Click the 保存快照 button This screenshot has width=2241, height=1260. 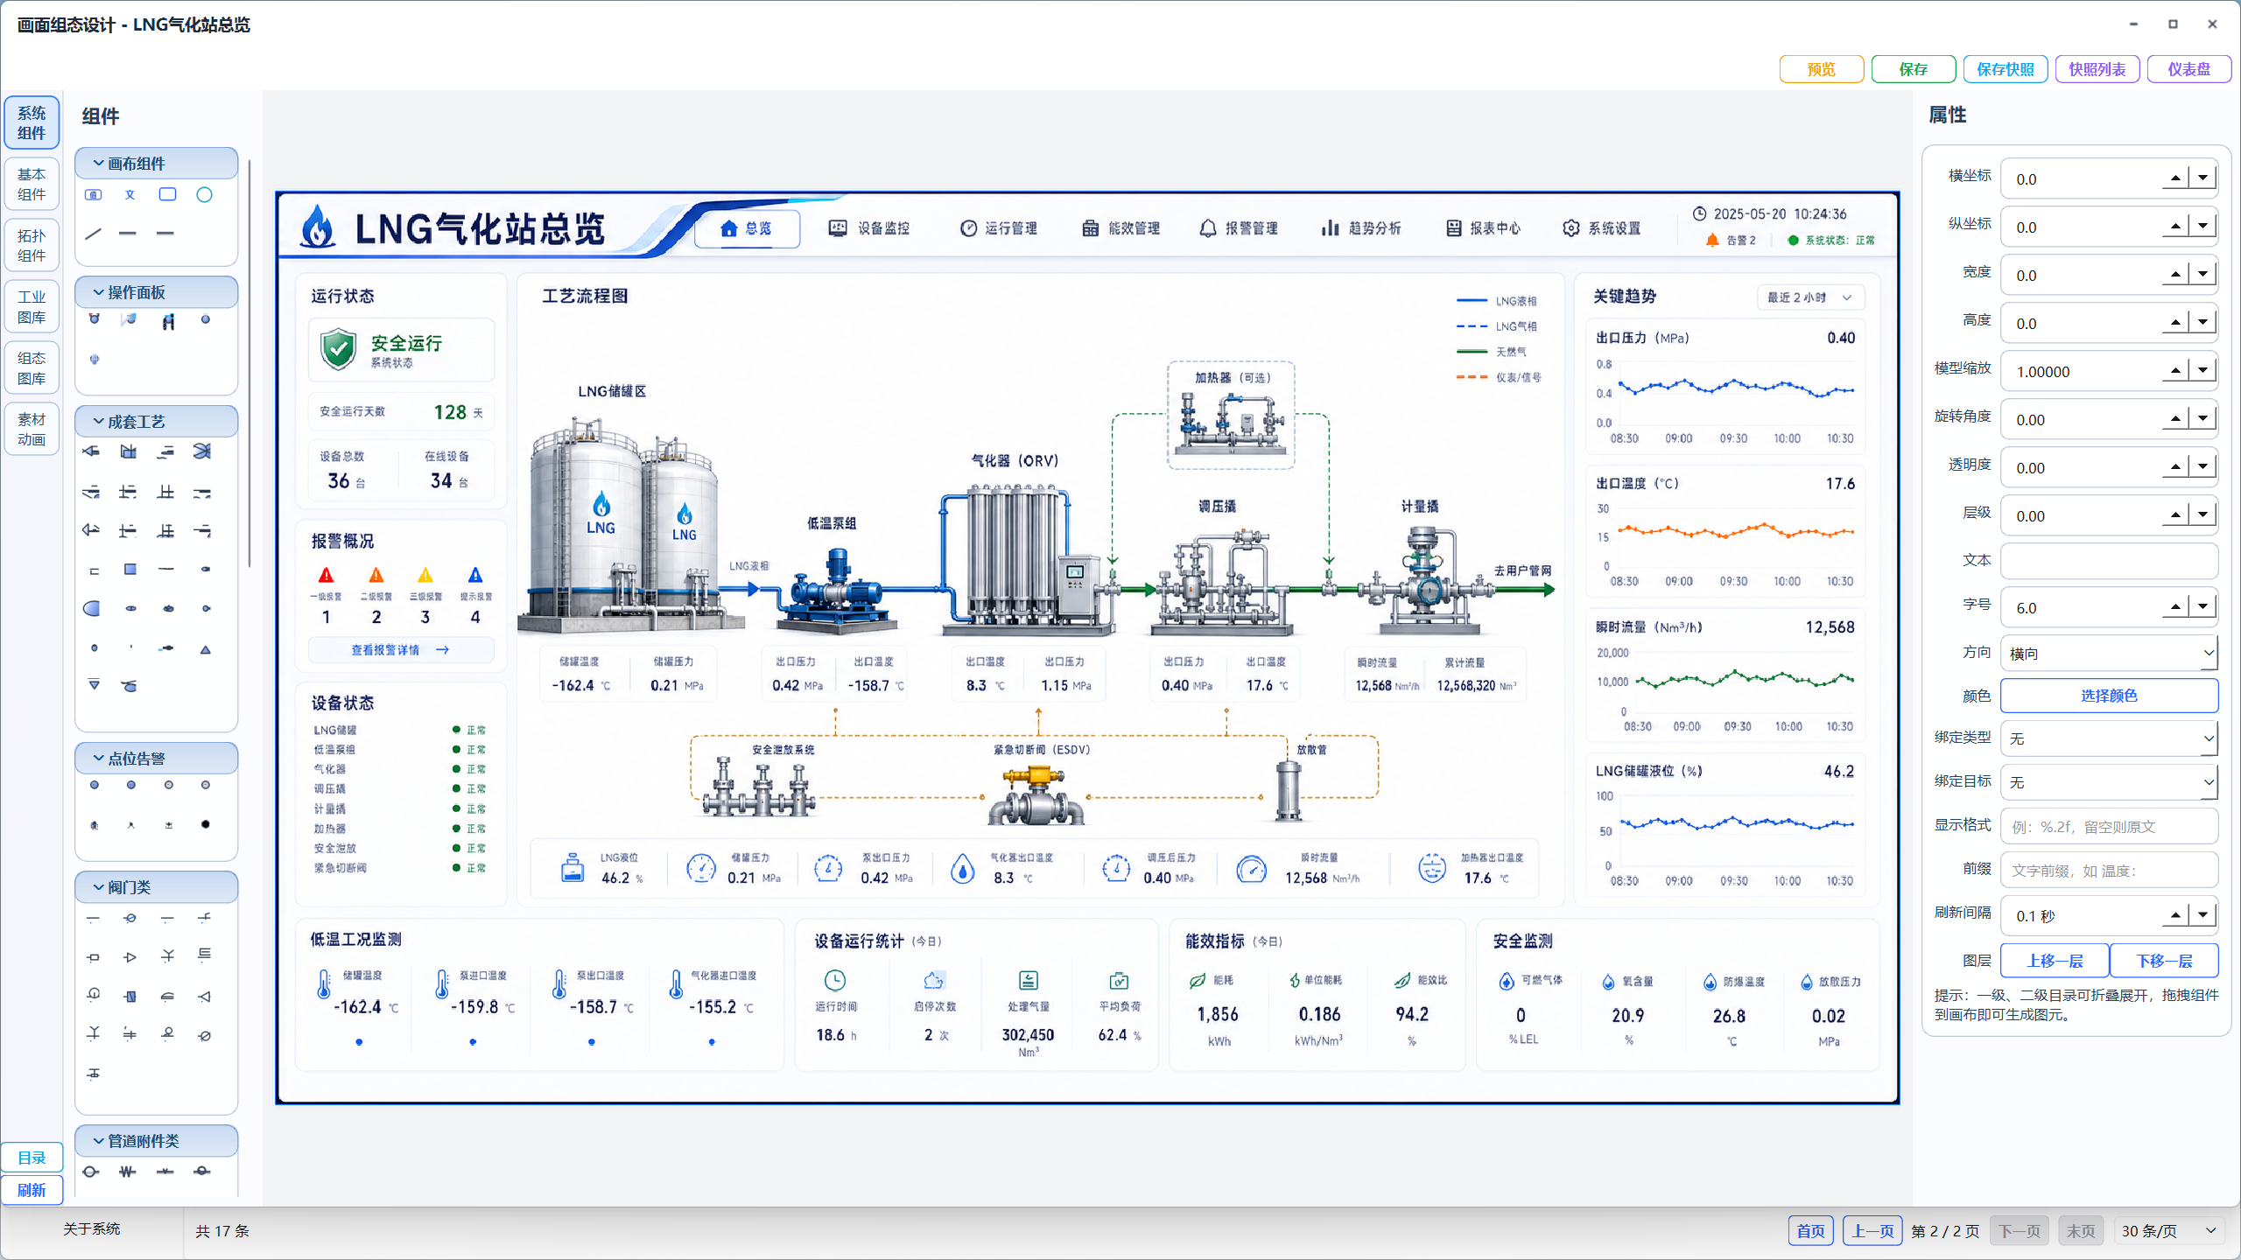click(2006, 69)
